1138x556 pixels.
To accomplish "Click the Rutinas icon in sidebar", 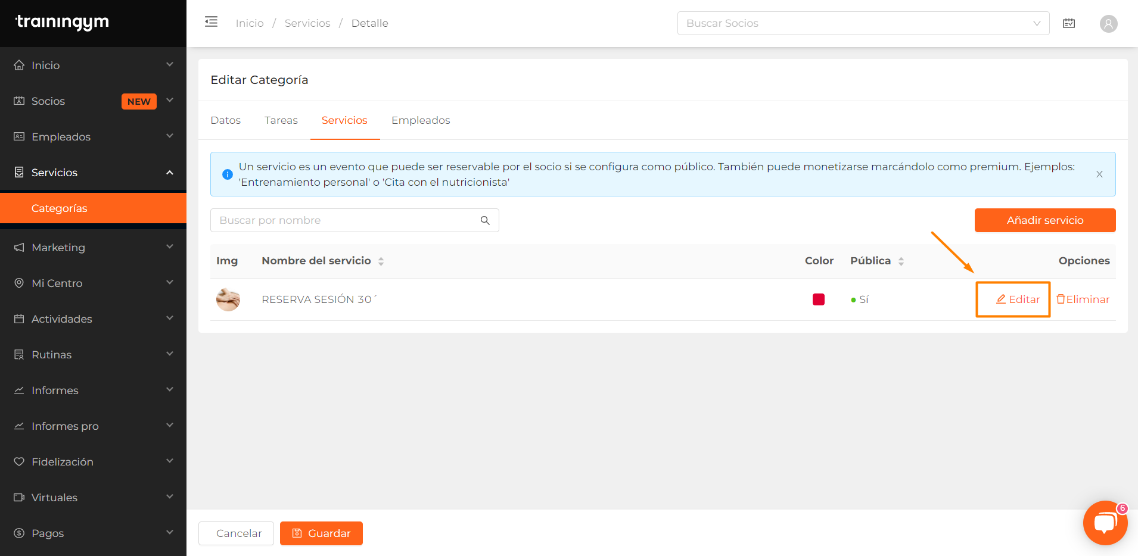I will point(19,354).
